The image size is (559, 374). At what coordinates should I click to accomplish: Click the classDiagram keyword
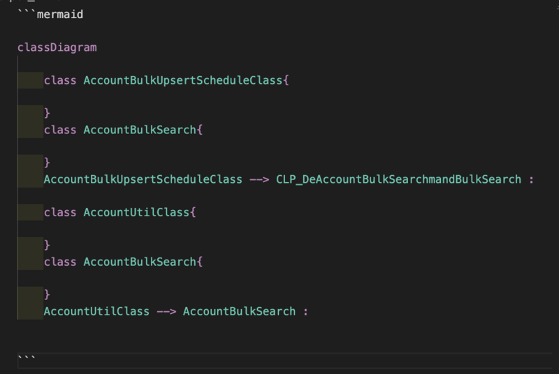[57, 47]
